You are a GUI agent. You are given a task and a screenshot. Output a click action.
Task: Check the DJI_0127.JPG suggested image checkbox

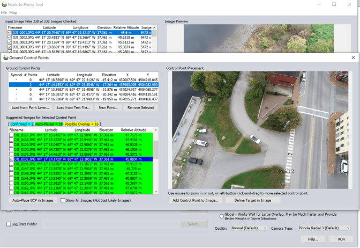pyautogui.click(x=11, y=135)
